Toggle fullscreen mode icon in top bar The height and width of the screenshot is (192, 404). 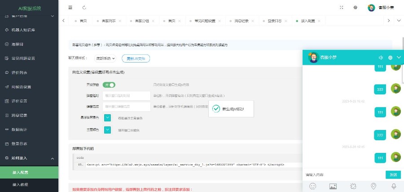[342, 8]
